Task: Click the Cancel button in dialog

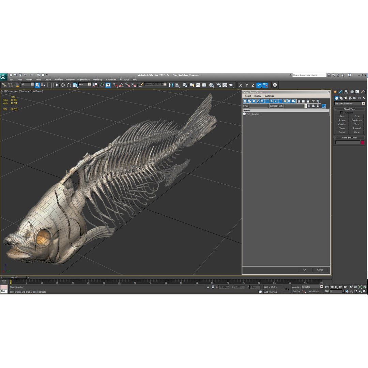Action: coord(320,270)
